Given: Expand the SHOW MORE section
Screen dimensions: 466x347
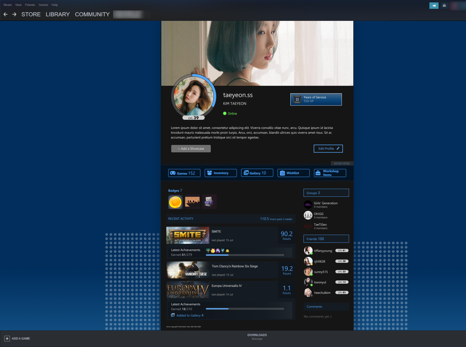Looking at the screenshot, I should tap(342, 163).
